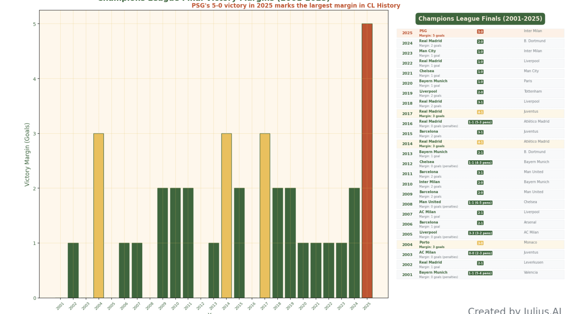This screenshot has width=570, height=314.
Task: Click the green 2024 bar
Action: click(354, 243)
